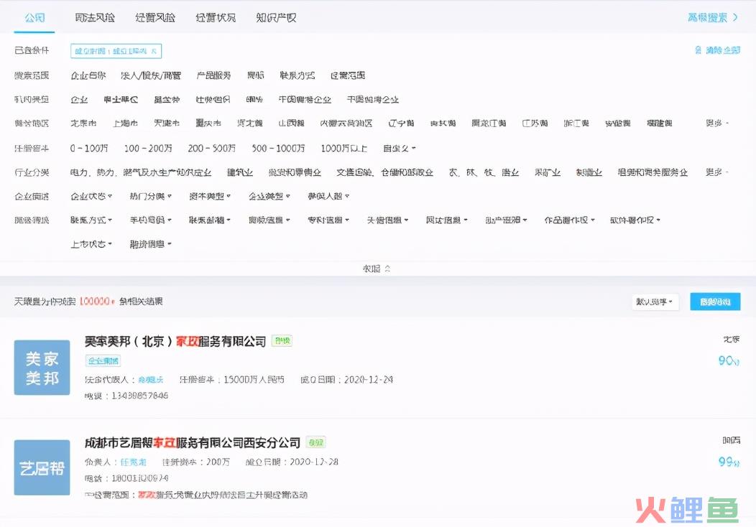The image size is (756, 527).
Task: Switch to the 知识产权 tab
Action: (276, 18)
